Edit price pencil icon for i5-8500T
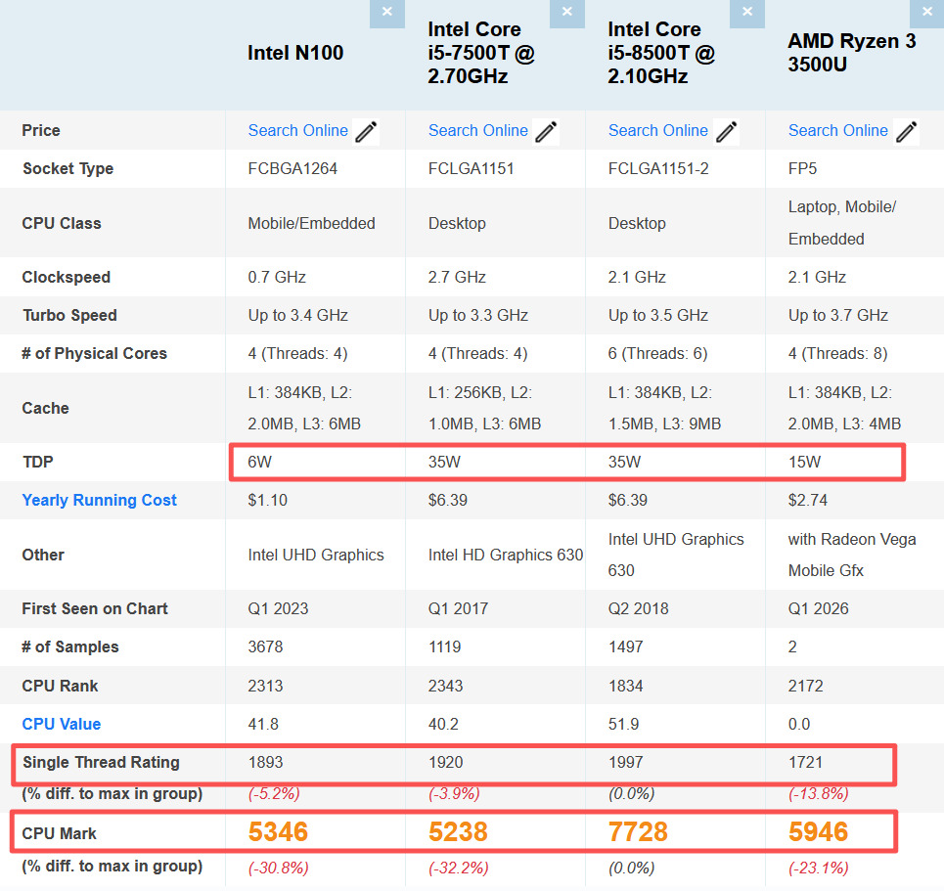The height and width of the screenshot is (891, 944). point(726,132)
